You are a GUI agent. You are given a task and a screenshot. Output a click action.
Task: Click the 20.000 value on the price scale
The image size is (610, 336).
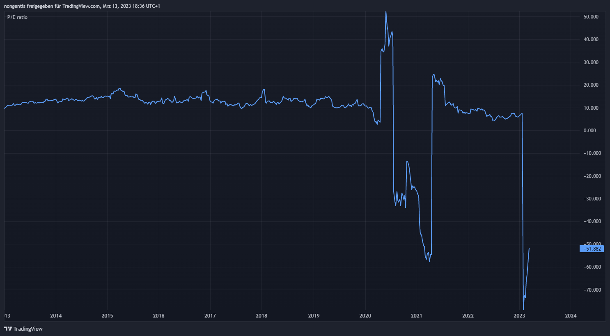point(591,85)
